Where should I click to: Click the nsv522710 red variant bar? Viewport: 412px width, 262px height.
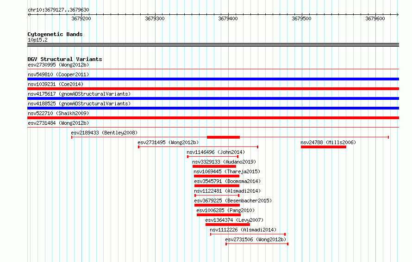(213, 118)
